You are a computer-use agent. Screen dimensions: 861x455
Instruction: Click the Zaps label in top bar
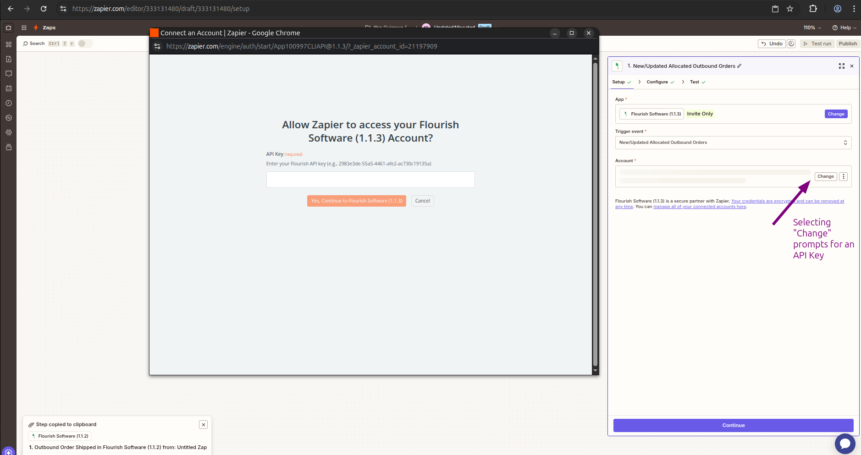point(49,28)
